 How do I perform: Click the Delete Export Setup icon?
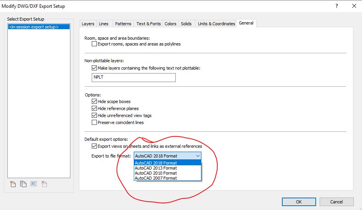[44, 184]
